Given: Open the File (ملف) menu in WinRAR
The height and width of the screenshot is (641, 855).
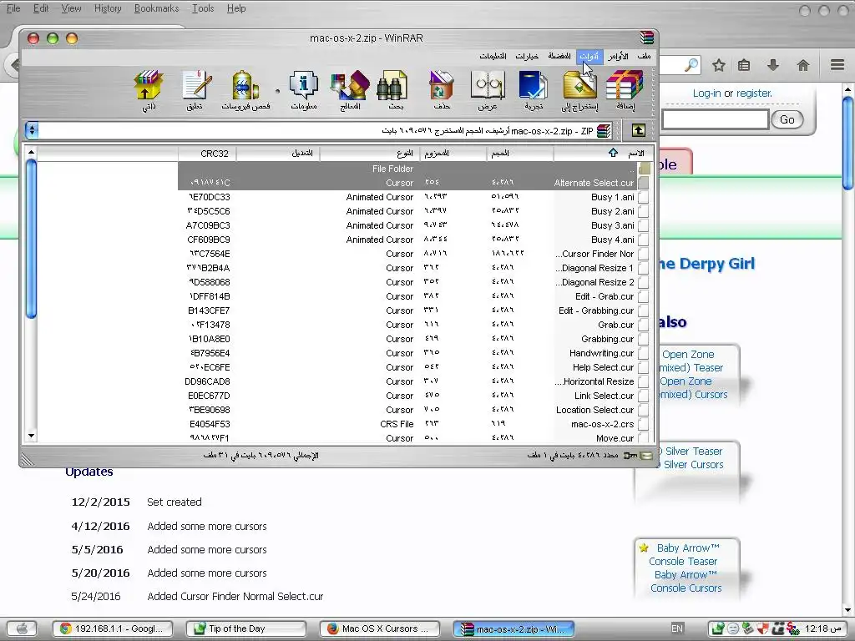Looking at the screenshot, I should (644, 56).
